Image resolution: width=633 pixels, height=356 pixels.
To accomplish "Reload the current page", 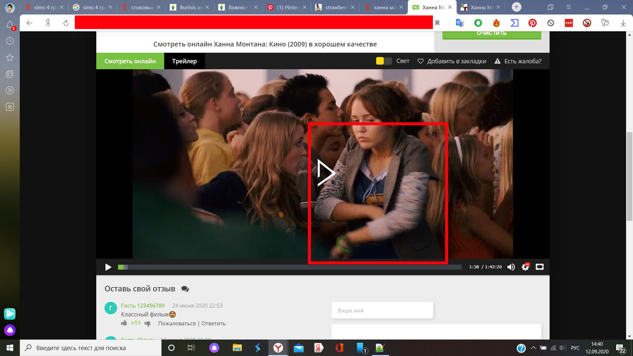I will coord(66,23).
